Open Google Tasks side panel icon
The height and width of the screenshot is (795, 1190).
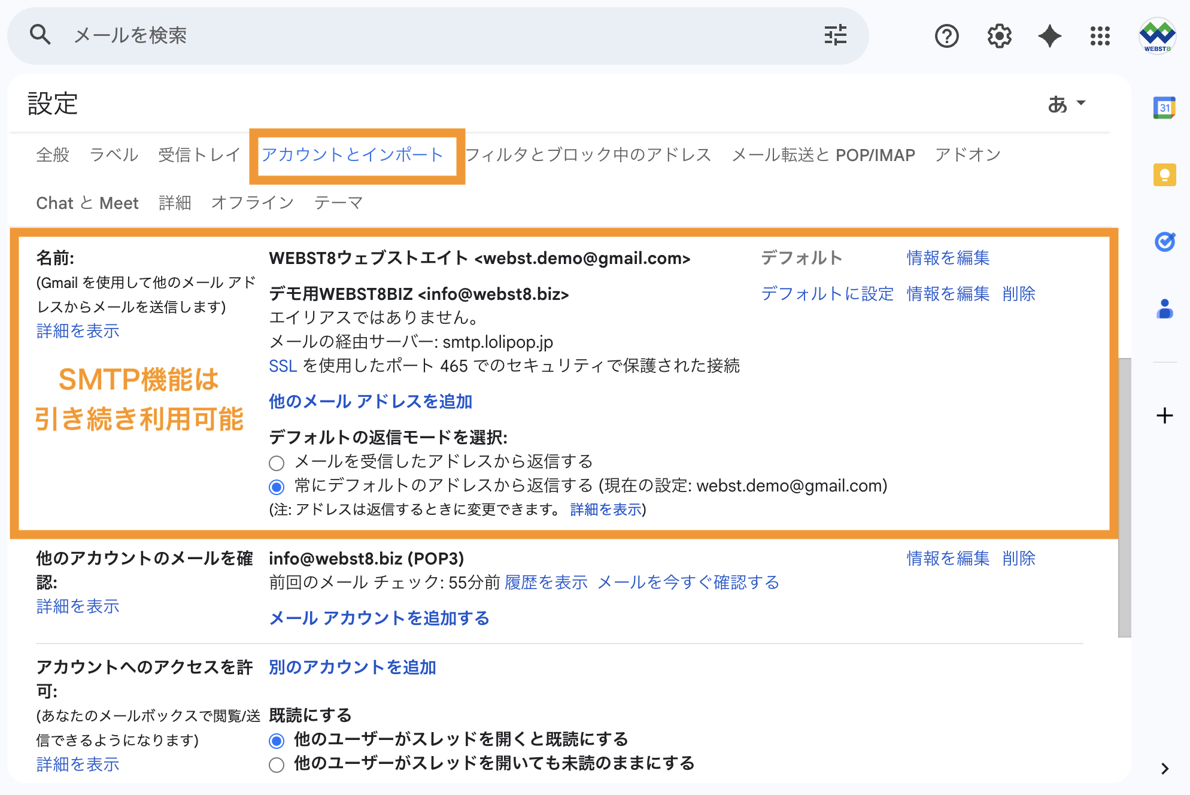(1164, 242)
